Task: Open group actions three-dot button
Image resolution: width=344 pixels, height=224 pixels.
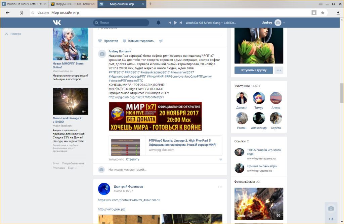Action: pos(279,70)
